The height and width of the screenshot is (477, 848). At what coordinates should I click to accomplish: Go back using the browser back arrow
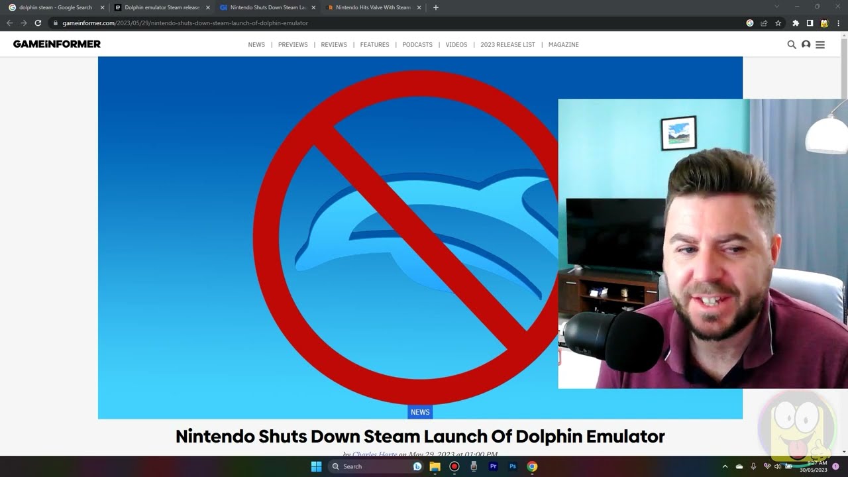(9, 23)
